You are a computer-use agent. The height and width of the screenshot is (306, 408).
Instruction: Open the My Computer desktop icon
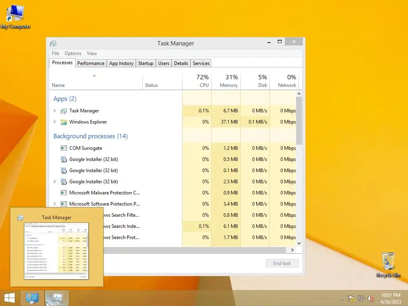tap(16, 17)
